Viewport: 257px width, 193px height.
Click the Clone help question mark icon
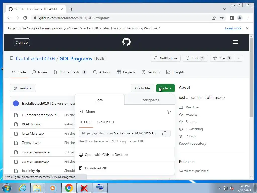coord(168,112)
